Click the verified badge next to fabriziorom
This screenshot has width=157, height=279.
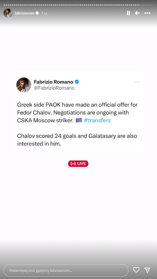(x=37, y=13)
